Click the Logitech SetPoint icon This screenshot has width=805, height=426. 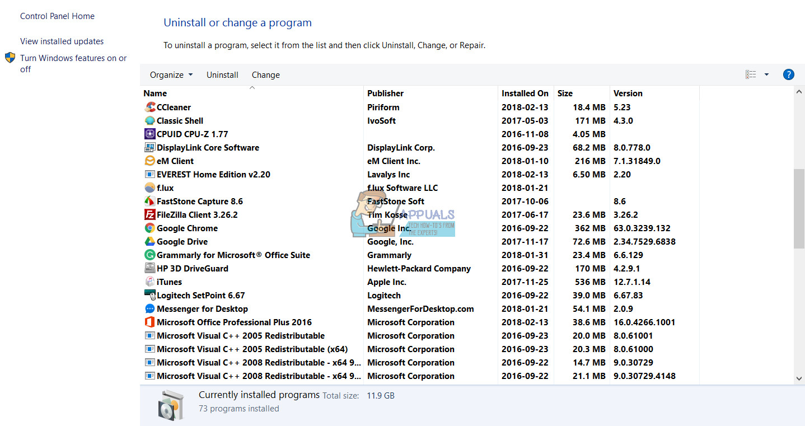149,295
